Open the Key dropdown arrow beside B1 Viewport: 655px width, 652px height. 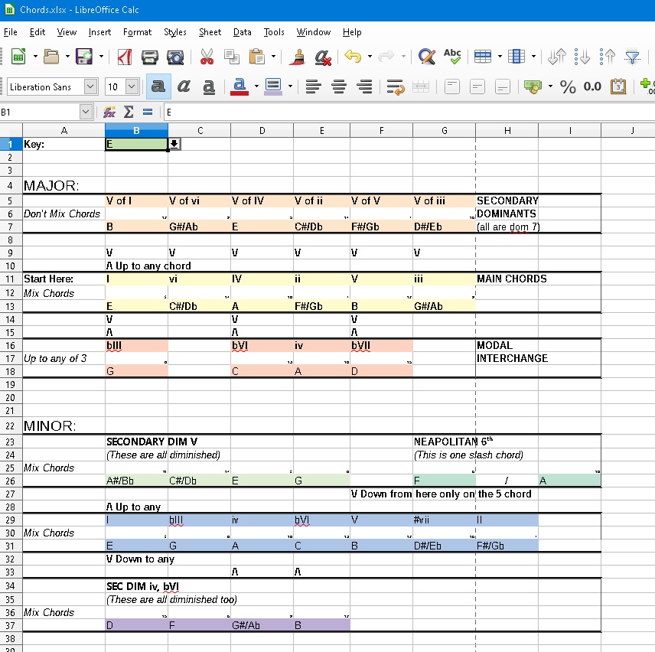[174, 144]
